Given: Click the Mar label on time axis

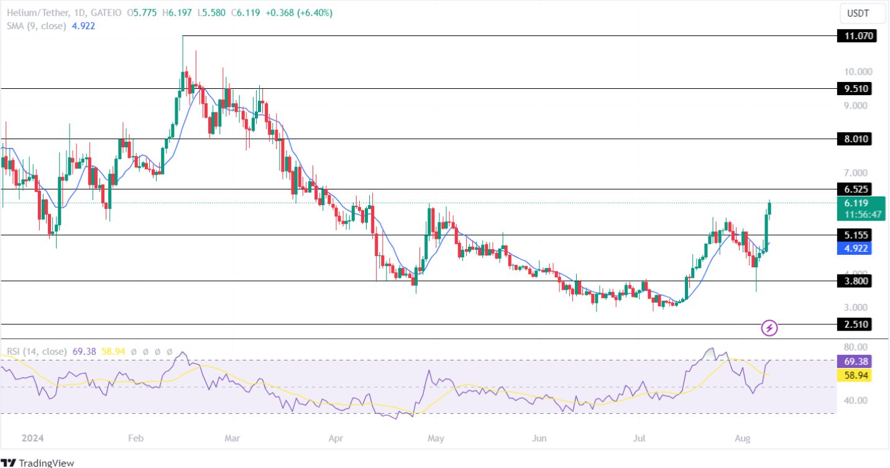Looking at the screenshot, I should [232, 439].
